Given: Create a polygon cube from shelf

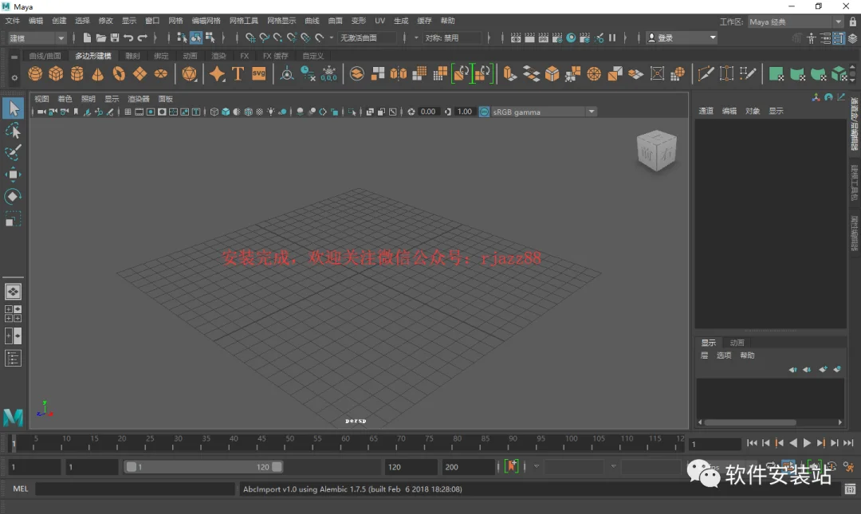Looking at the screenshot, I should point(56,73).
